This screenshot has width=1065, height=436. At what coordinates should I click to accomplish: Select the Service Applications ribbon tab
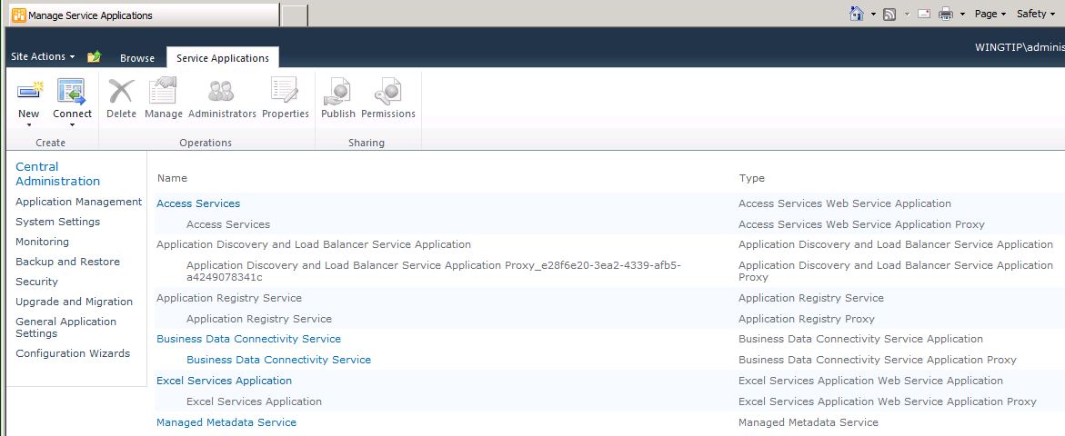pyautogui.click(x=223, y=58)
